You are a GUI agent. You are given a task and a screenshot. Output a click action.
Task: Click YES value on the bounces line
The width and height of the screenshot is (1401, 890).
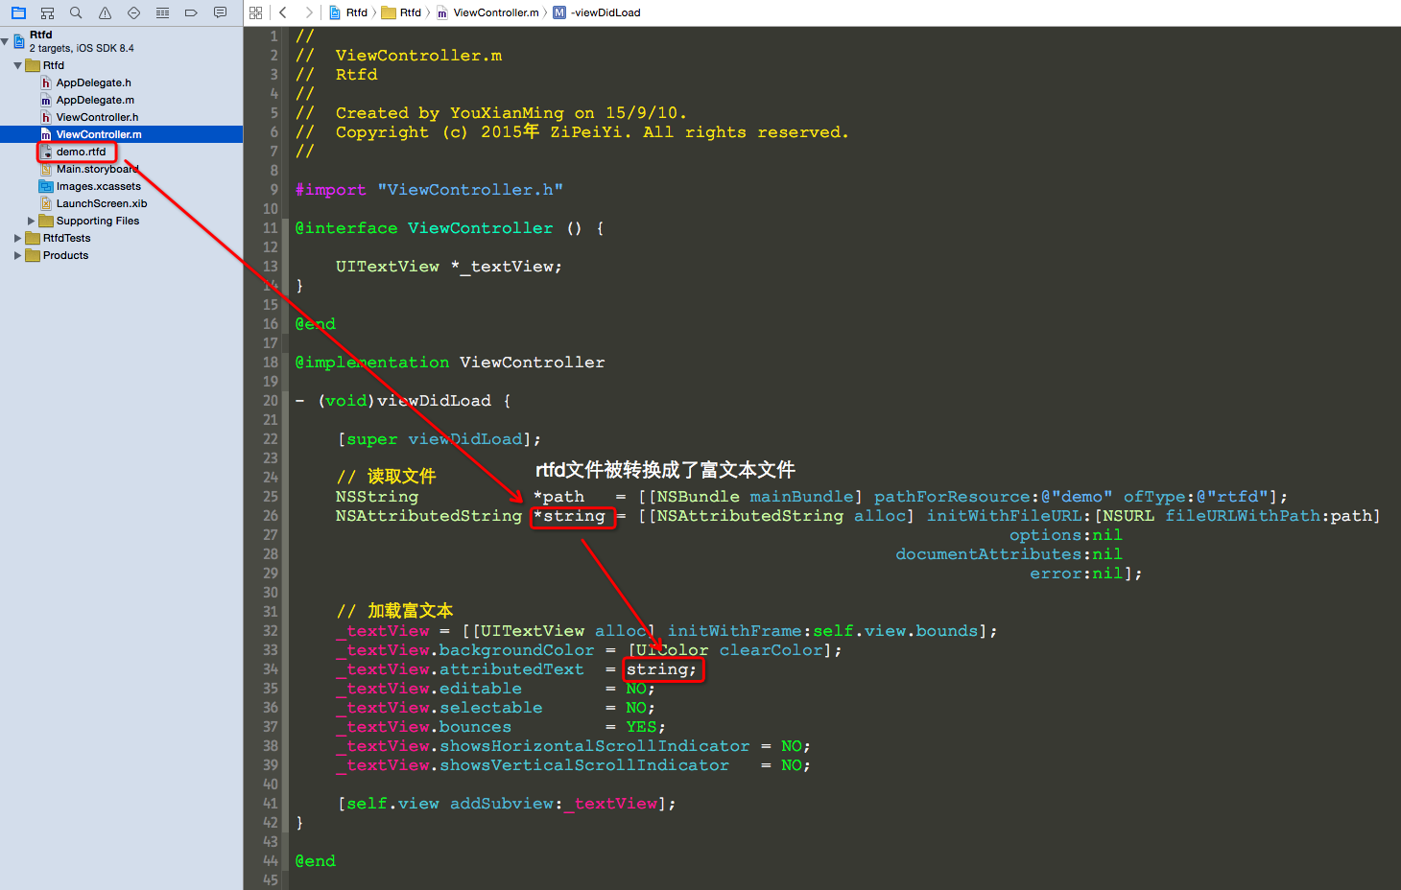coord(641,727)
